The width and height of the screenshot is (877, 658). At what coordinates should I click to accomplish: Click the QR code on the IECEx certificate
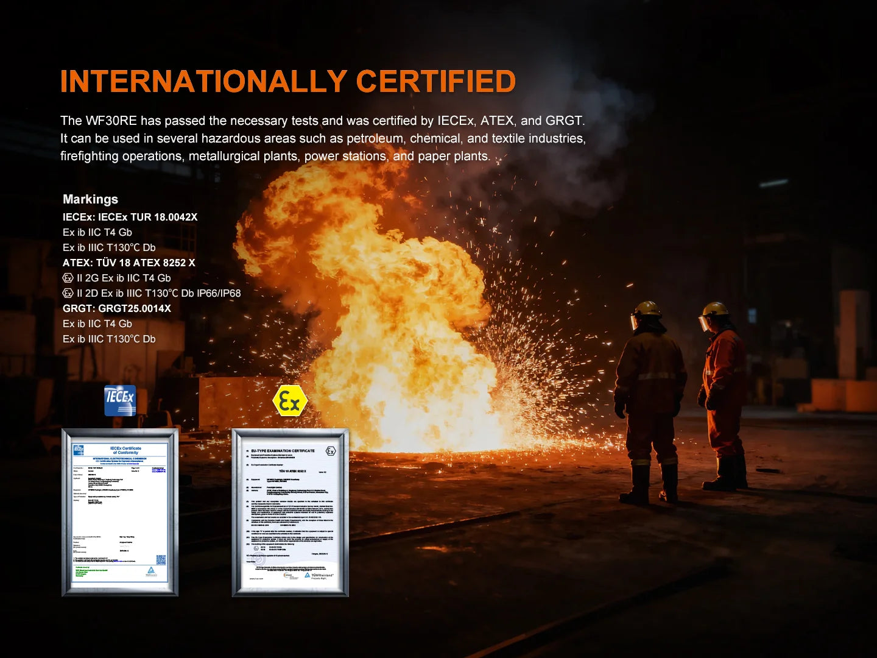161,560
